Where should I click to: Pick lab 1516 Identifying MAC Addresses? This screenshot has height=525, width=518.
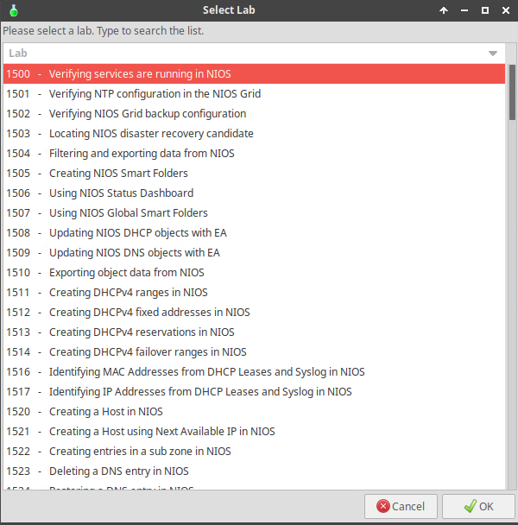tap(254, 371)
